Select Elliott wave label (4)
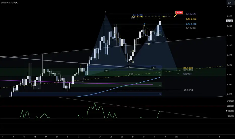 pyautogui.click(x=149, y=44)
